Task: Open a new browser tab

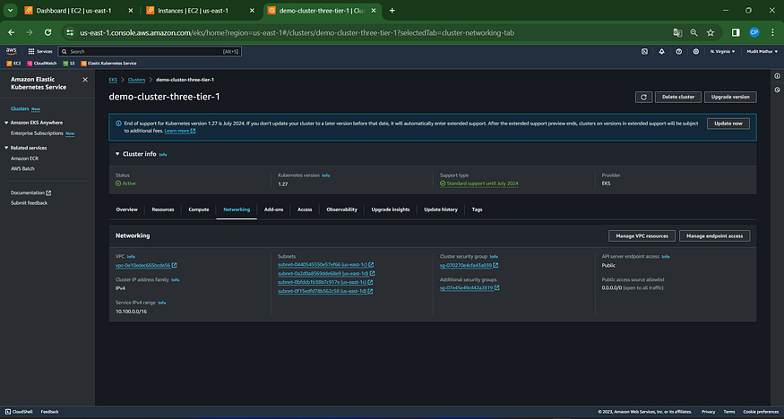Action: pyautogui.click(x=392, y=11)
